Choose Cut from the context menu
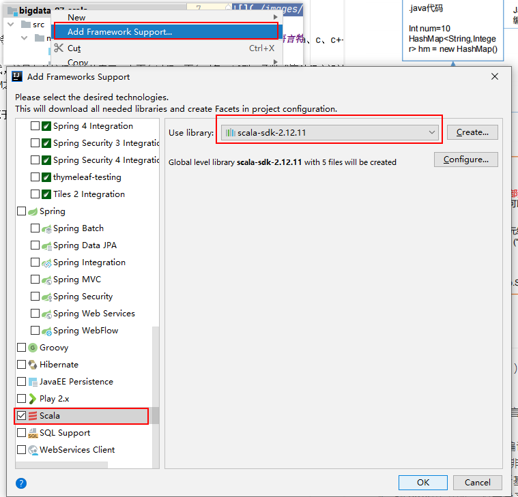This screenshot has height=497, width=518. point(165,48)
